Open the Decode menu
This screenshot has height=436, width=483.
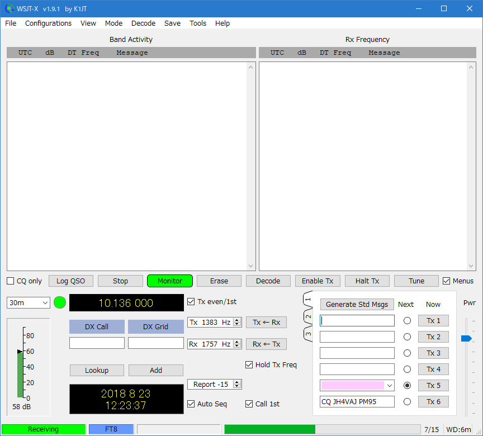coord(143,23)
